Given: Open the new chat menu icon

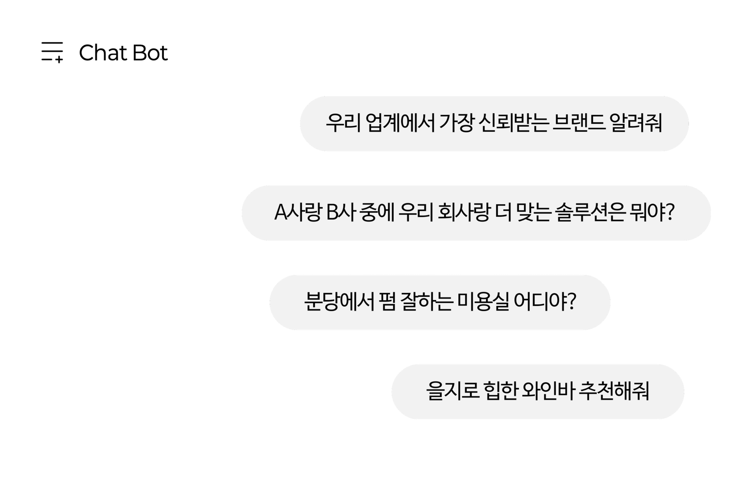Looking at the screenshot, I should click(52, 52).
